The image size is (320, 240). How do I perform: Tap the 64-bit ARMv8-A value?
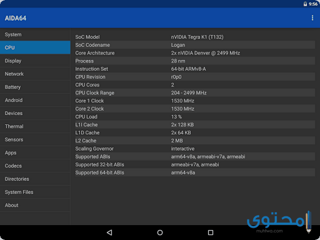(188, 69)
